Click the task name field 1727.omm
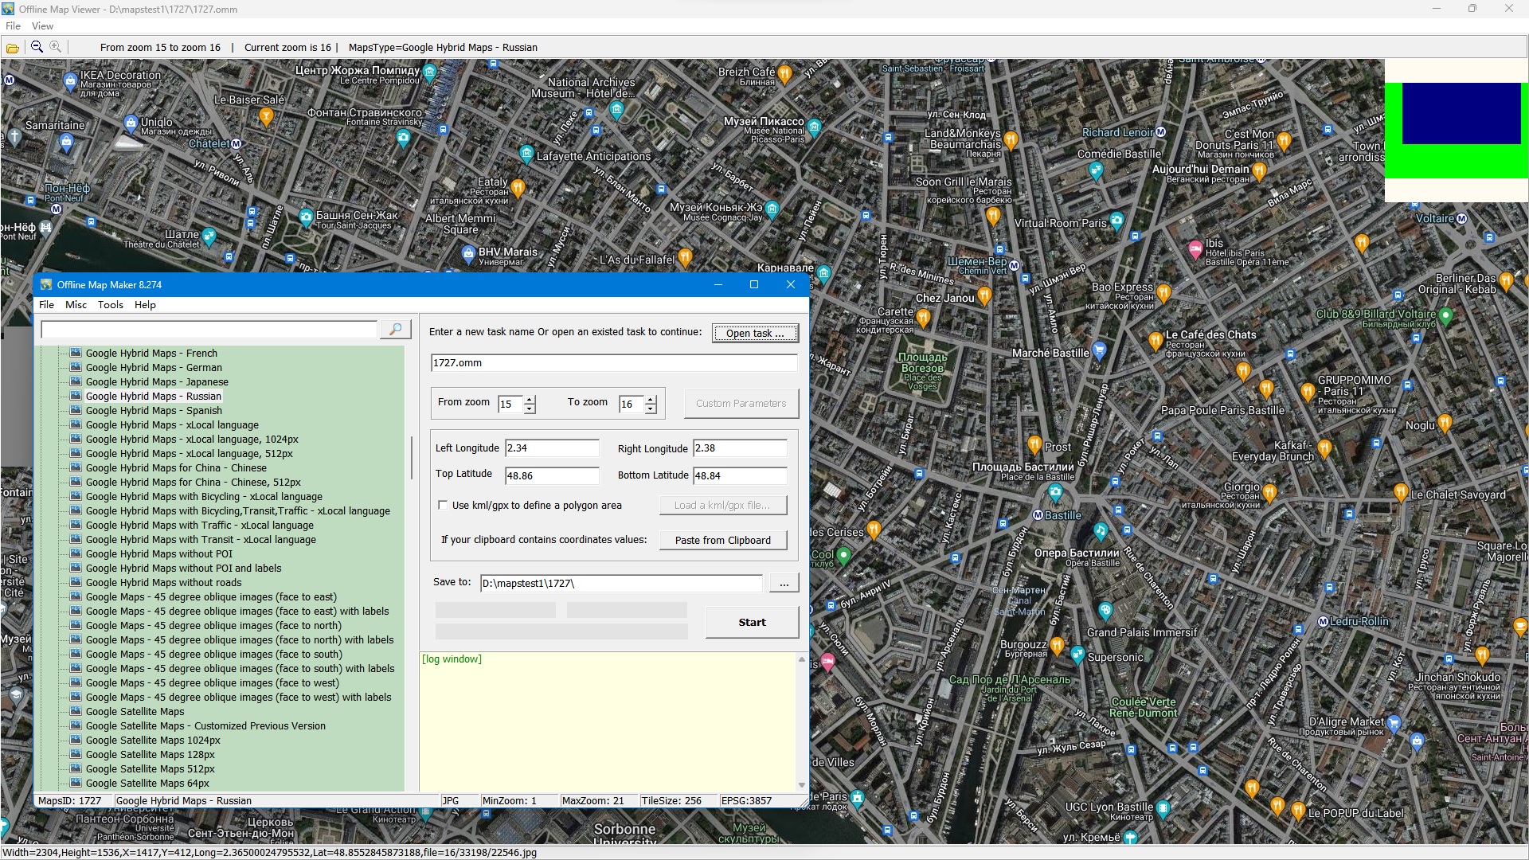The width and height of the screenshot is (1529, 860). pos(613,363)
